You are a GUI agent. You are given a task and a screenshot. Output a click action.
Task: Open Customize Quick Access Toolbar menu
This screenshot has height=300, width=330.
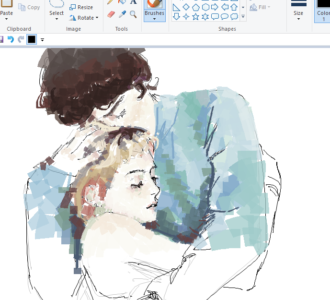[x=42, y=39]
